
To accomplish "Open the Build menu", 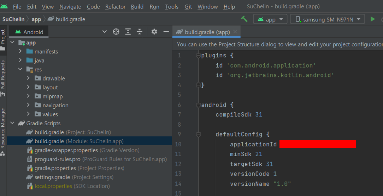I will [x=137, y=7].
